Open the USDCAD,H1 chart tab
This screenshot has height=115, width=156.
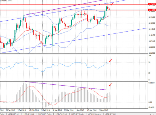(x=61, y=114)
